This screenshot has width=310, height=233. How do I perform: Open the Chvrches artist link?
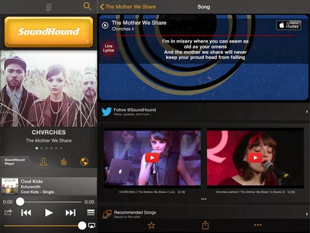pos(123,29)
